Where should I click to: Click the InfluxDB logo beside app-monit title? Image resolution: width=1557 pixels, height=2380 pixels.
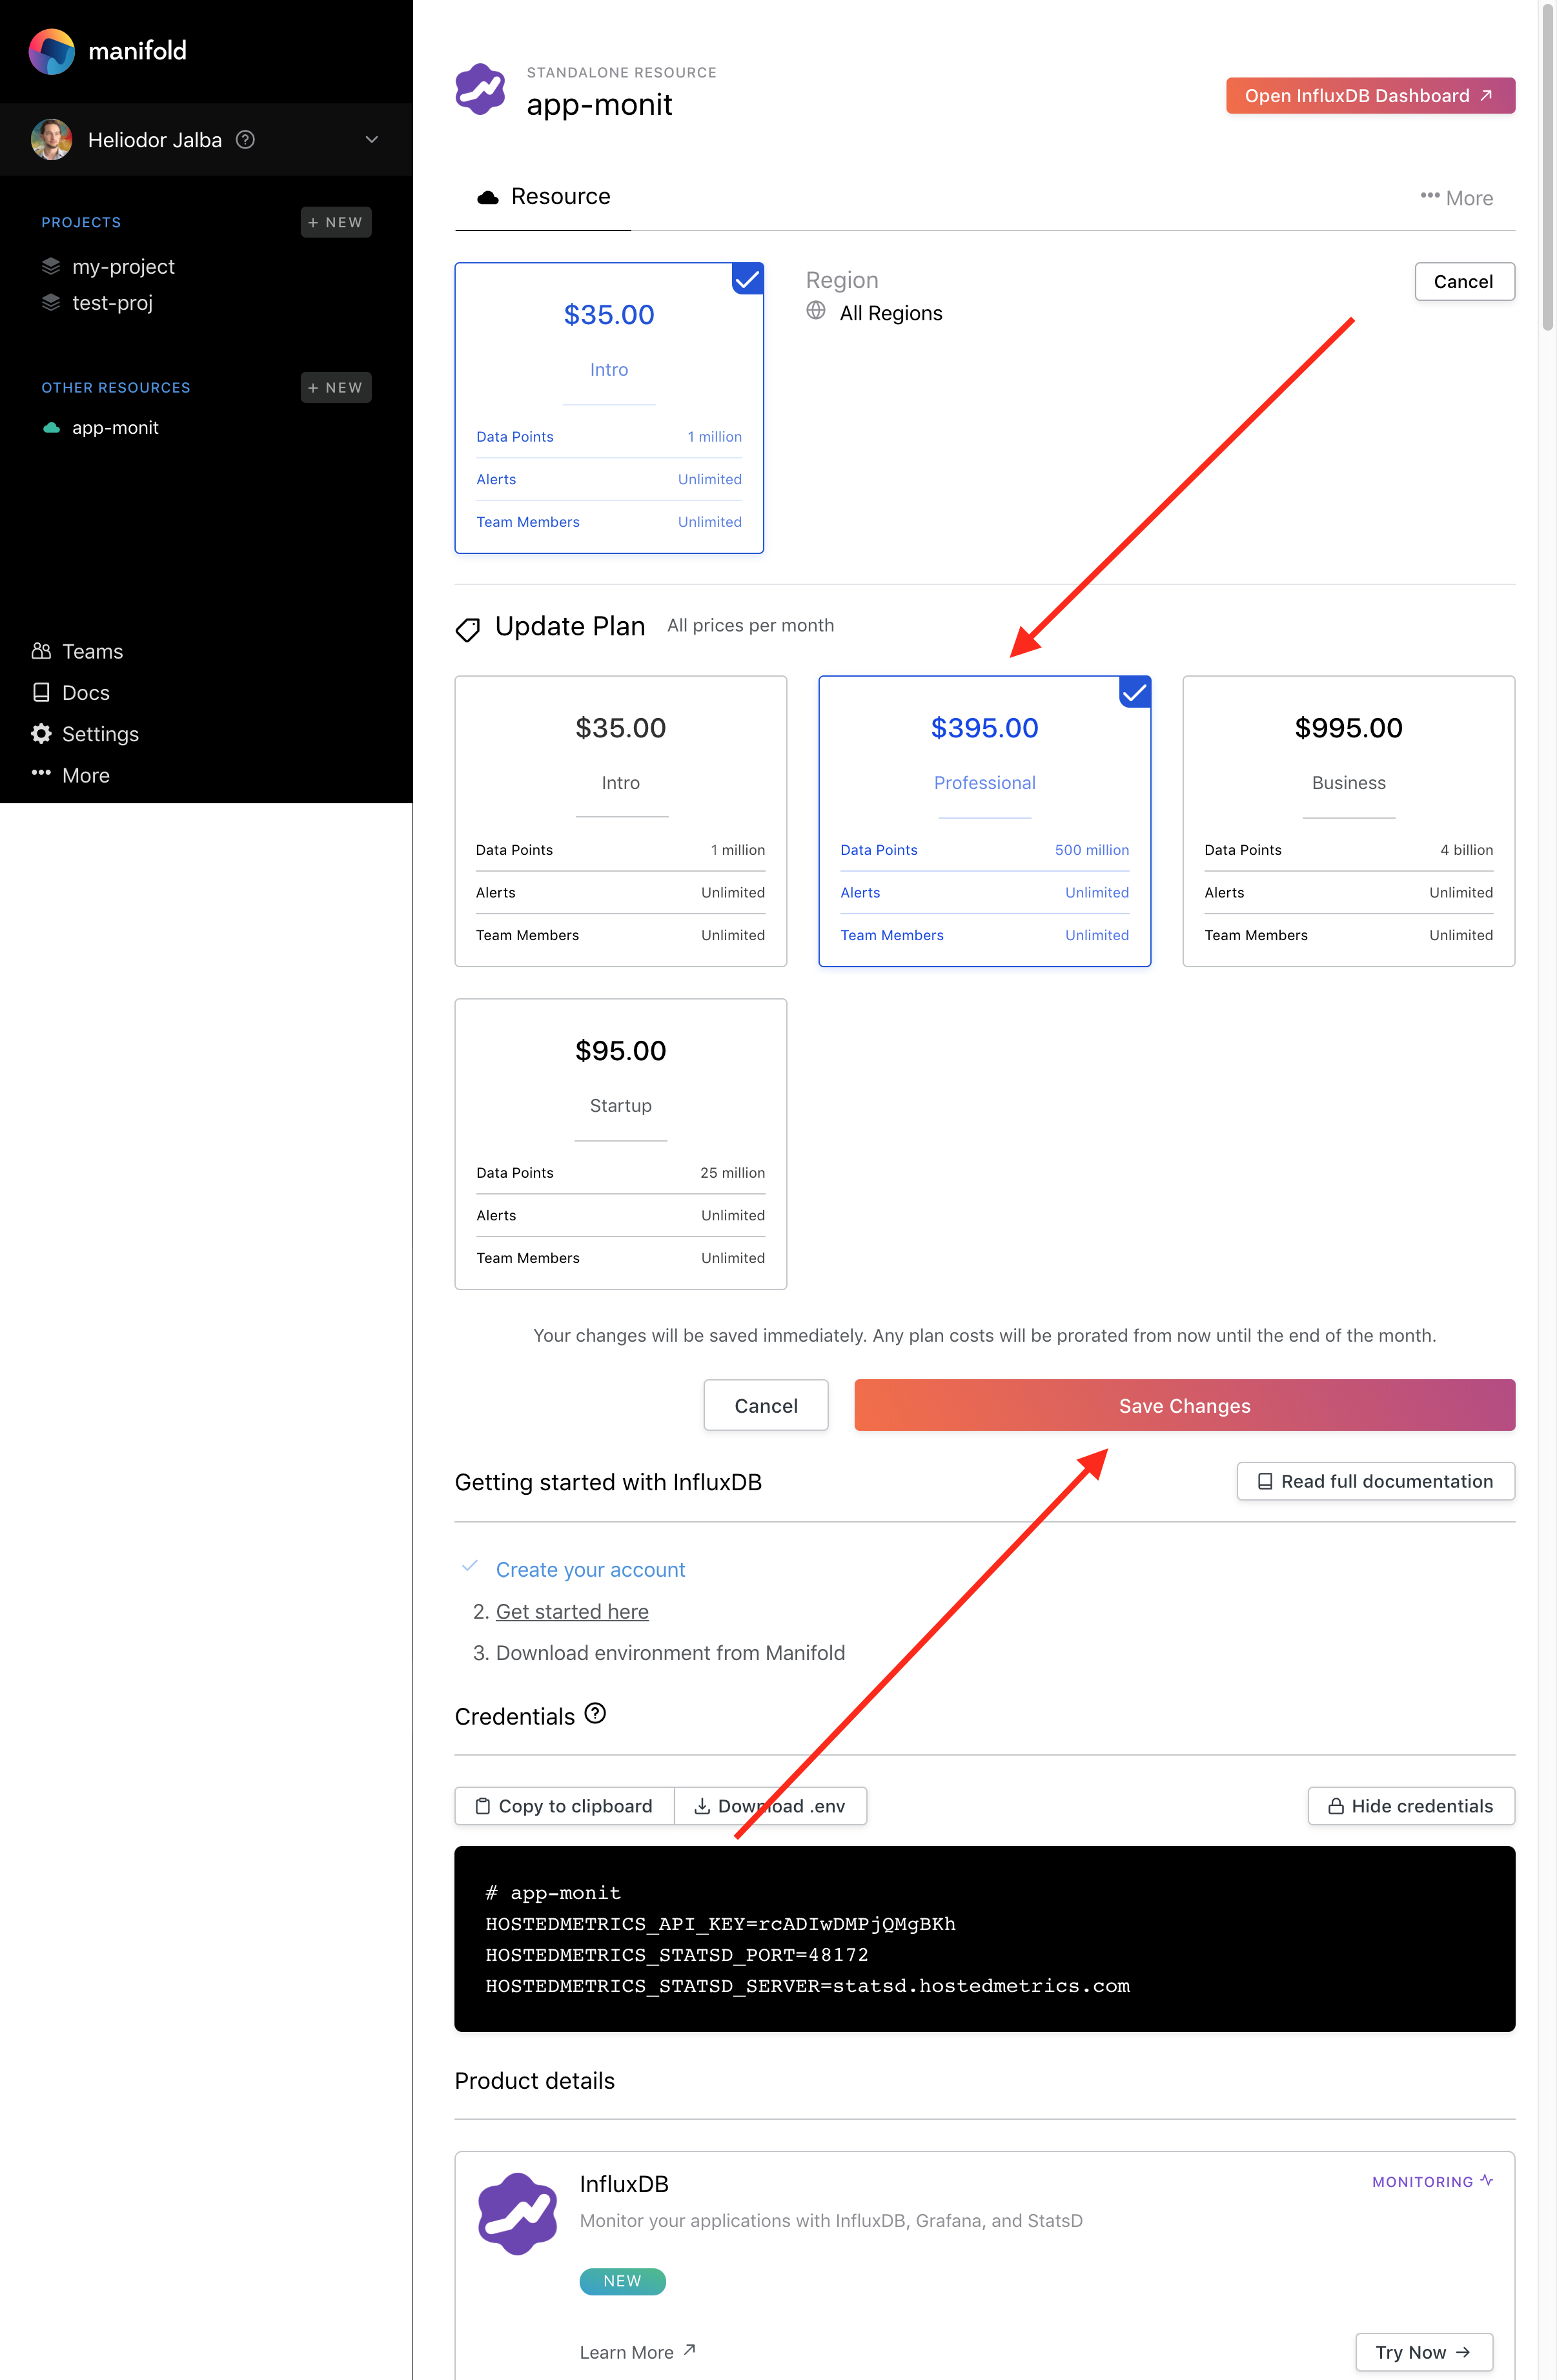click(x=480, y=89)
